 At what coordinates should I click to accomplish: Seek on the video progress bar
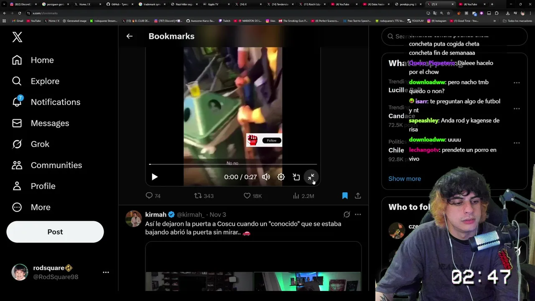[x=233, y=164]
